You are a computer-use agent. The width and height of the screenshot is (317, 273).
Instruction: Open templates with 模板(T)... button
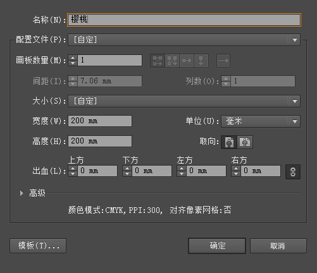point(38,246)
